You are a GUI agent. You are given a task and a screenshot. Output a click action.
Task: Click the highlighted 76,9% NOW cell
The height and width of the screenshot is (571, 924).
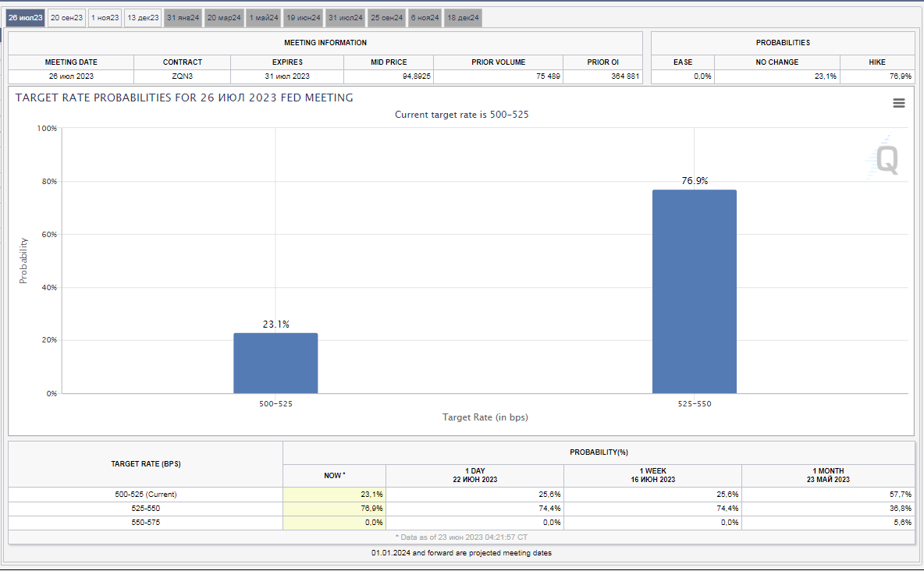point(334,508)
